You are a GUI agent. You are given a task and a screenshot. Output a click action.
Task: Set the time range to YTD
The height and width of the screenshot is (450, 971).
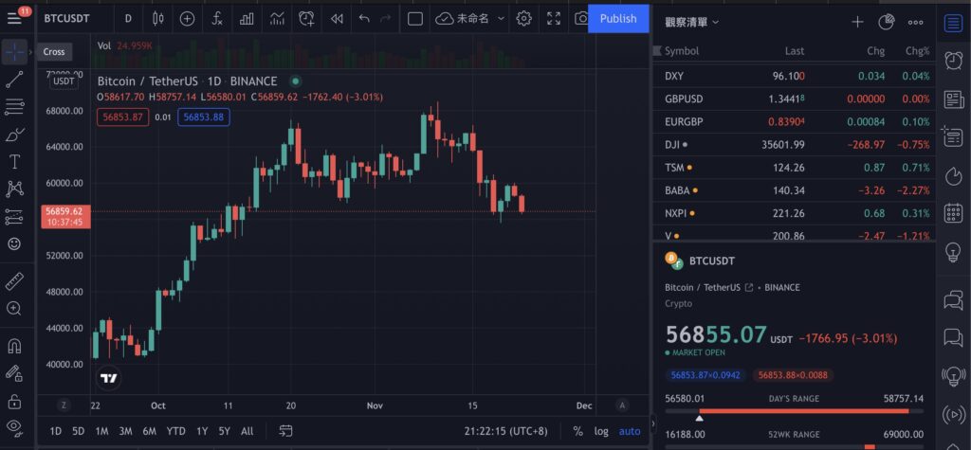[175, 431]
